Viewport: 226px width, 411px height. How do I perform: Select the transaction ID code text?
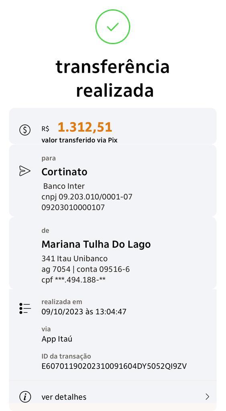click(114, 366)
